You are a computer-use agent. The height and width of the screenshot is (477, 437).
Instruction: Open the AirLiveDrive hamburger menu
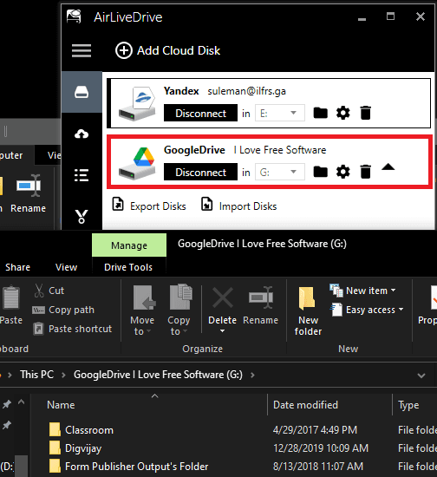click(x=82, y=51)
